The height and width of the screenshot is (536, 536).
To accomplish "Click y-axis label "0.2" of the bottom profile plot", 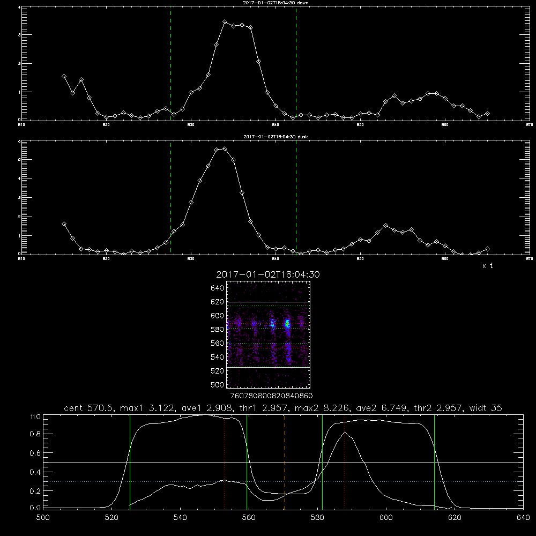I will (35, 491).
